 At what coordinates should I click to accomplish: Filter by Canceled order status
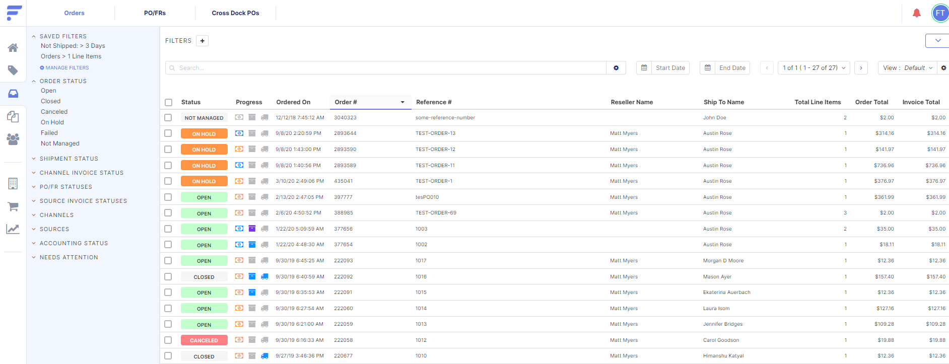[x=54, y=112]
